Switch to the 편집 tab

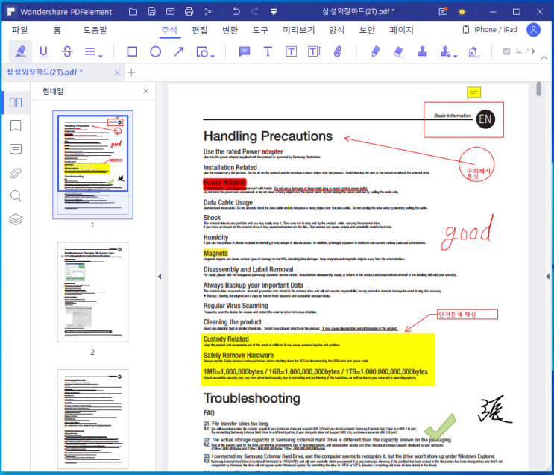[199, 30]
